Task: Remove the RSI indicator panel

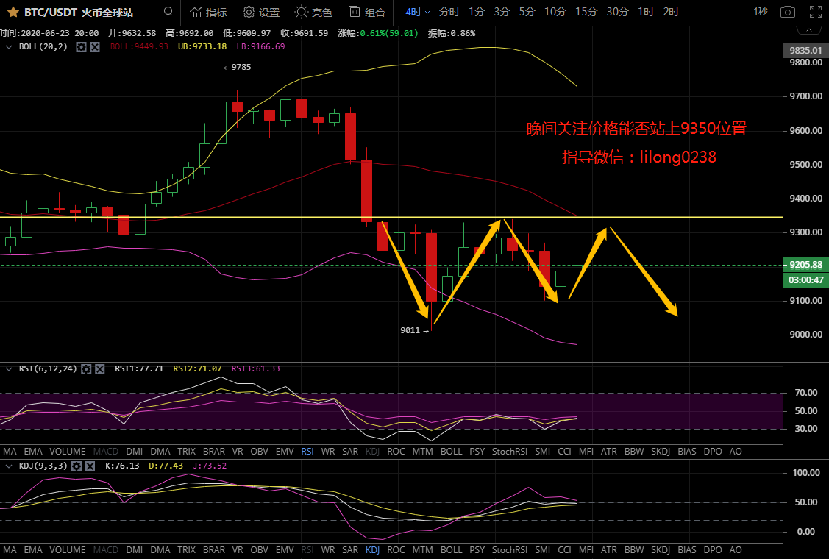Action: coord(100,368)
